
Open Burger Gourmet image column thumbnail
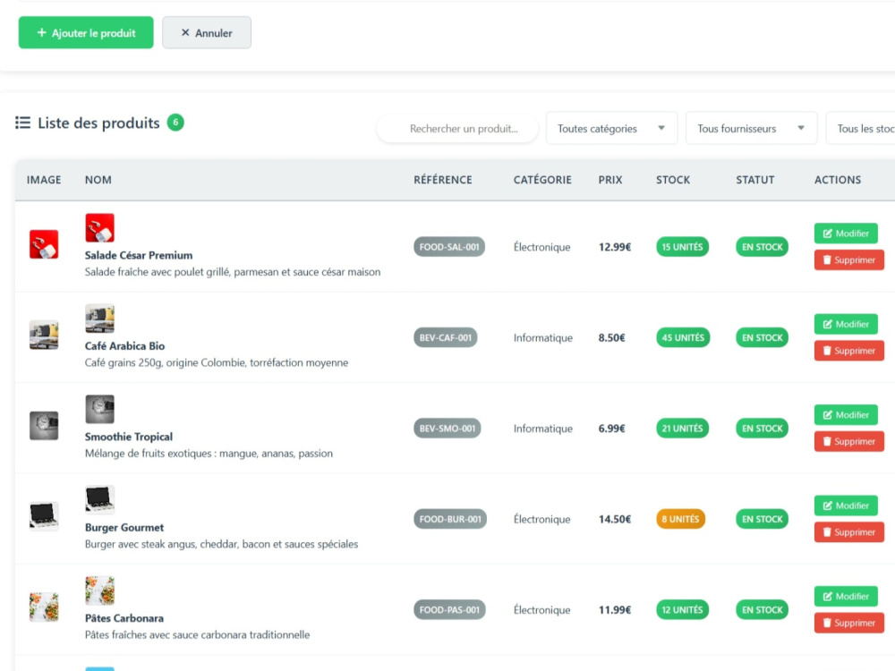[x=44, y=516]
